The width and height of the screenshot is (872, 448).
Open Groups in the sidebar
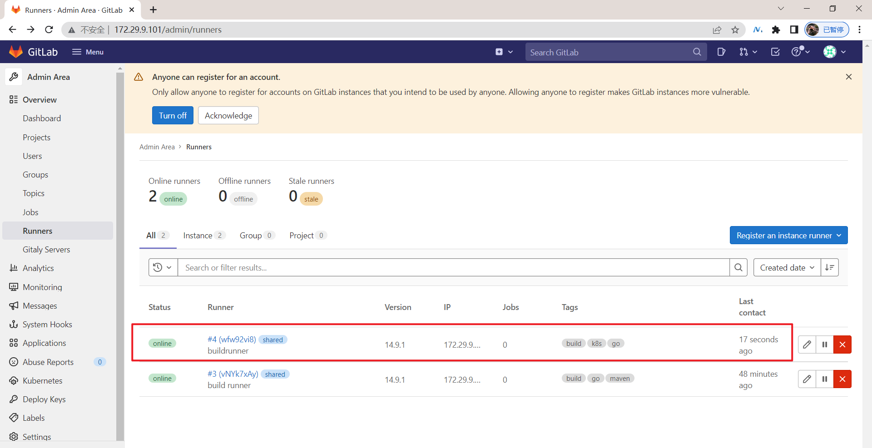coord(35,175)
